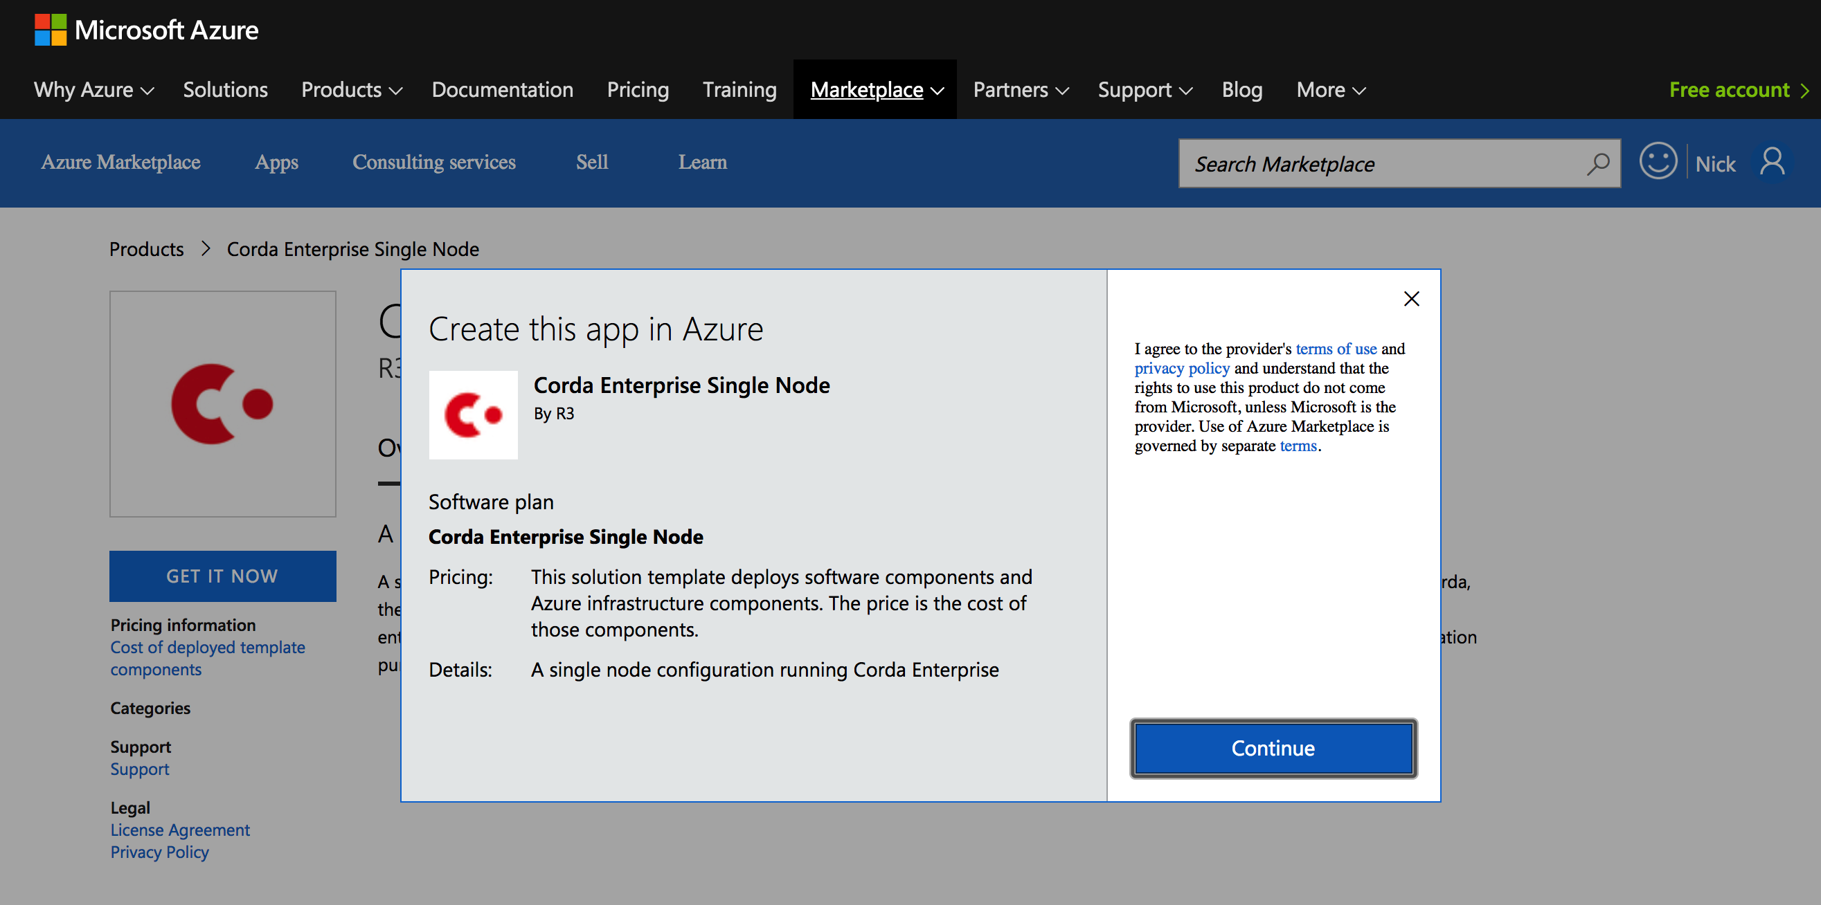Open the Sell tab
This screenshot has height=905, width=1821.
coord(592,162)
